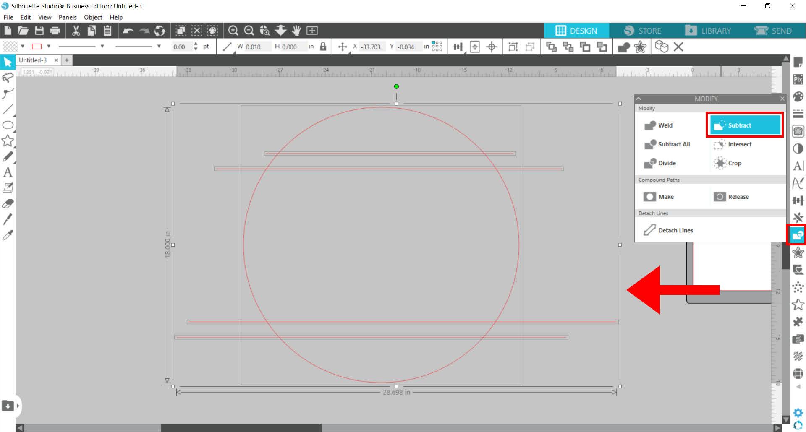This screenshot has height=432, width=806.
Task: Open the Fill Color panel
Action: coord(798,96)
